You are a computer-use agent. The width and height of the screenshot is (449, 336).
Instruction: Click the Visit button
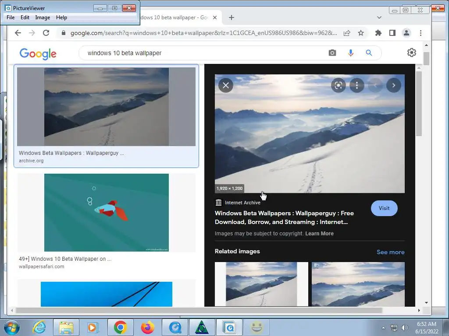coord(384,208)
